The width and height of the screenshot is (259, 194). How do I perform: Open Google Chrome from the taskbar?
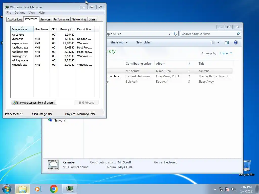point(54,189)
